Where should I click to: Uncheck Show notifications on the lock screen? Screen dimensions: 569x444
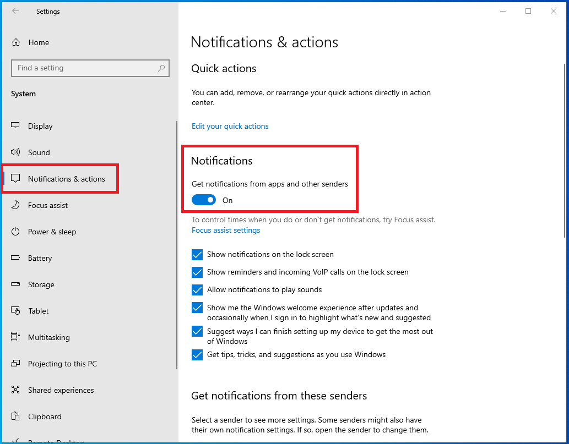[197, 255]
